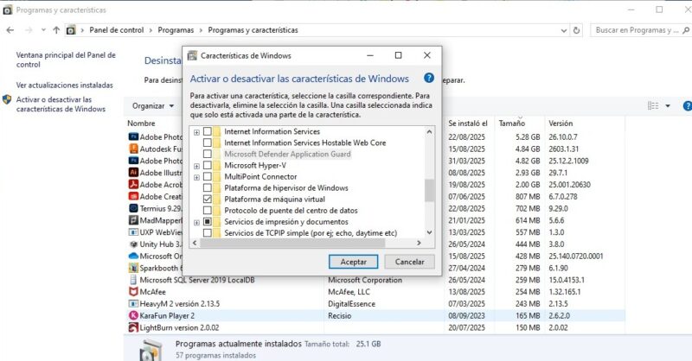Open the Organizar dropdown menu
692x361 pixels.
click(153, 105)
